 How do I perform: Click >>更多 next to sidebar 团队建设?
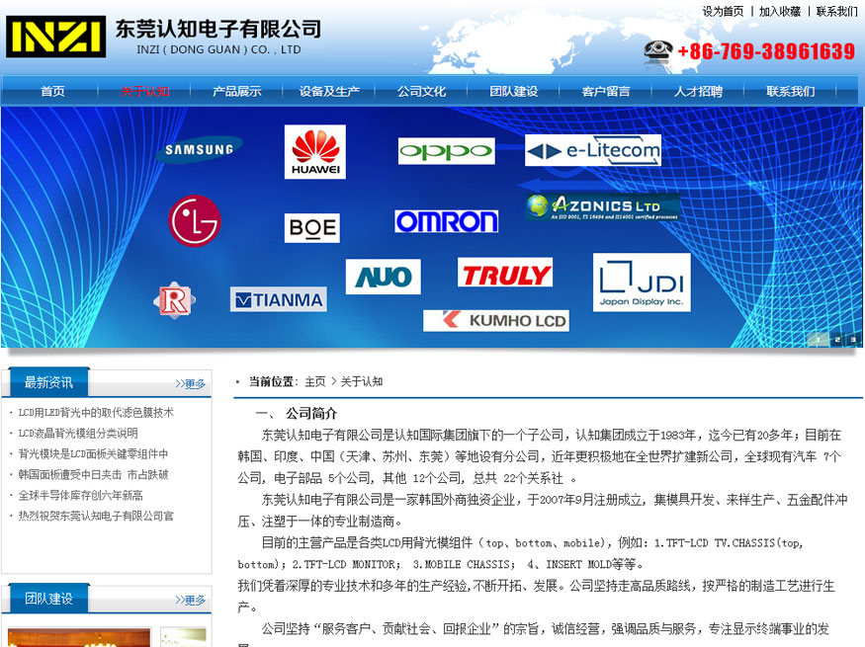[191, 600]
